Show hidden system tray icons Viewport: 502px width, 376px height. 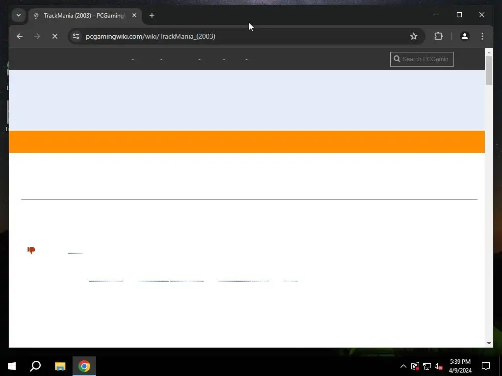click(403, 366)
